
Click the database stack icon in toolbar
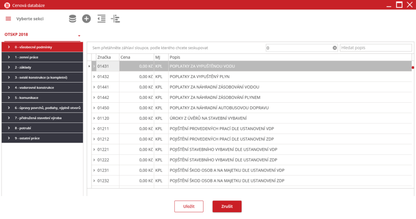(x=72, y=19)
